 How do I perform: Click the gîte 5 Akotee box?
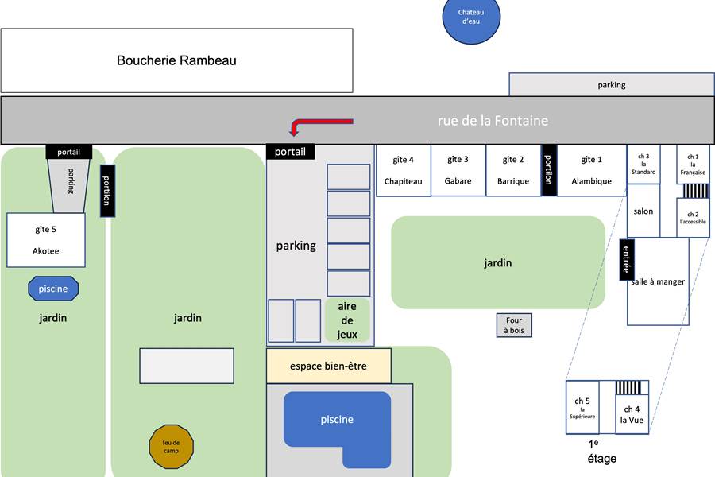click(x=46, y=240)
